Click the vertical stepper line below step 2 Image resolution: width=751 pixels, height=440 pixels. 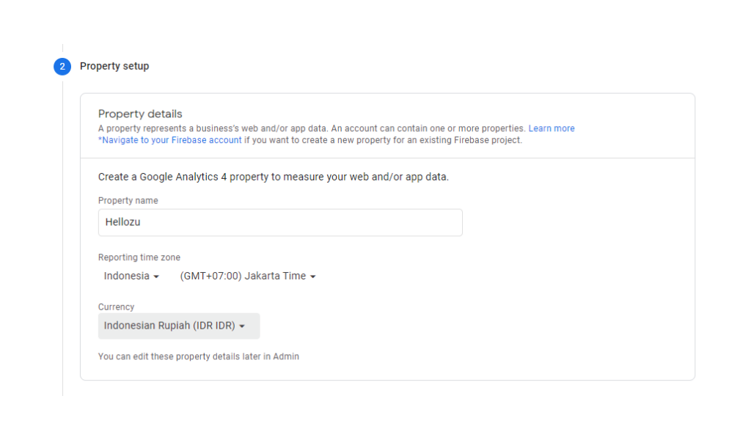(x=62, y=235)
